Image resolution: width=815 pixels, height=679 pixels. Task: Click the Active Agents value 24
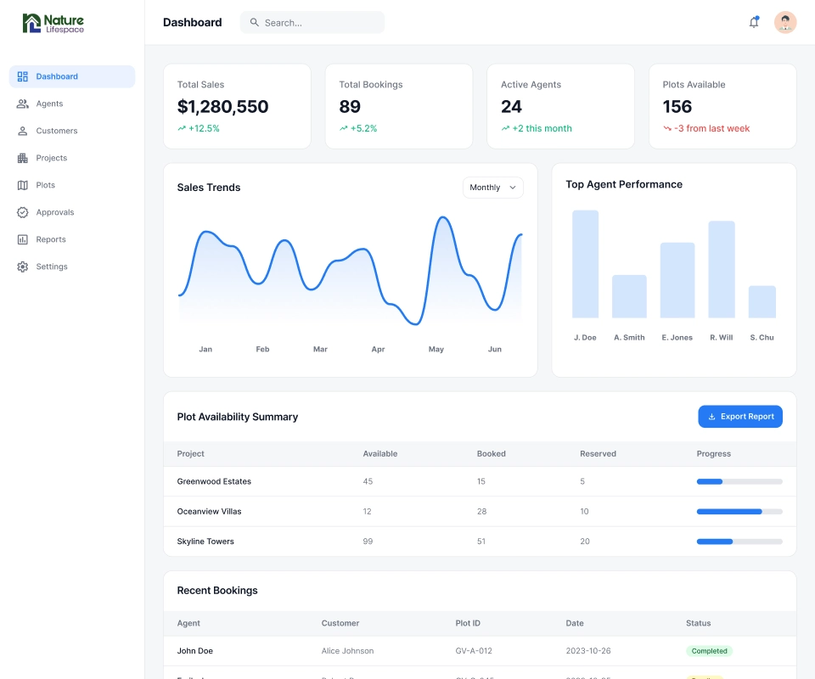(x=511, y=106)
